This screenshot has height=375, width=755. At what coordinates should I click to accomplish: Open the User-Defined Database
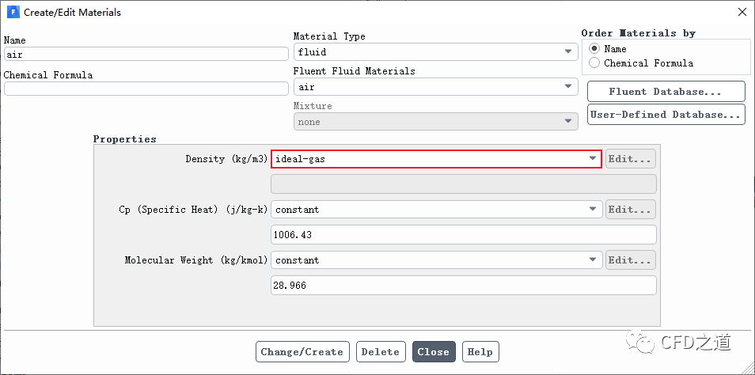666,115
